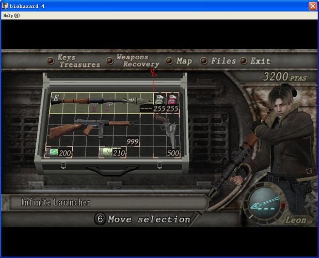
Task: Select the white grenade item in top row
Action: coord(159,101)
